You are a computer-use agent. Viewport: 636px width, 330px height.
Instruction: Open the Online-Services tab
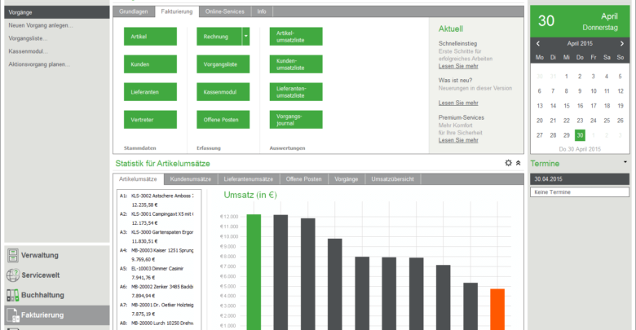[x=226, y=11]
